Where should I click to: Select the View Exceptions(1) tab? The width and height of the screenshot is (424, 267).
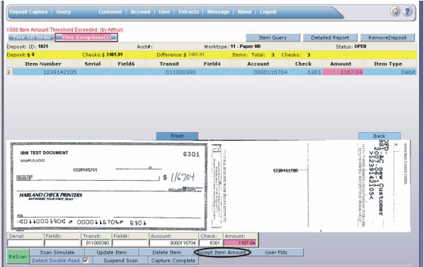86,37
